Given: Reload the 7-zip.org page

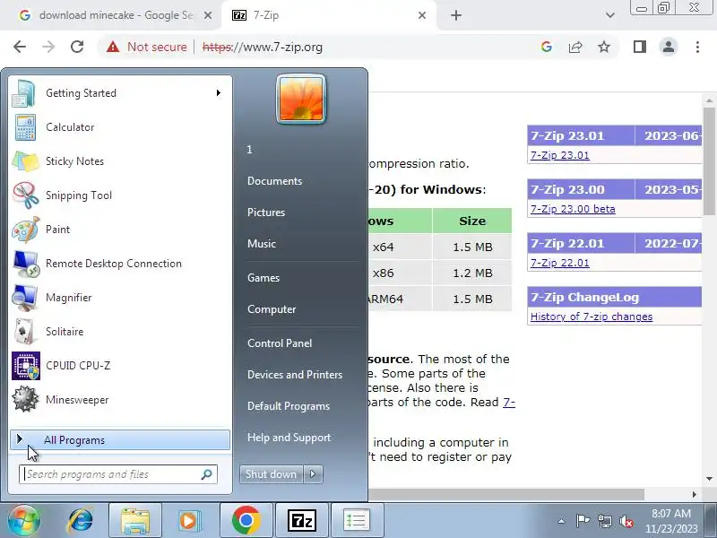Looking at the screenshot, I should click(x=77, y=47).
